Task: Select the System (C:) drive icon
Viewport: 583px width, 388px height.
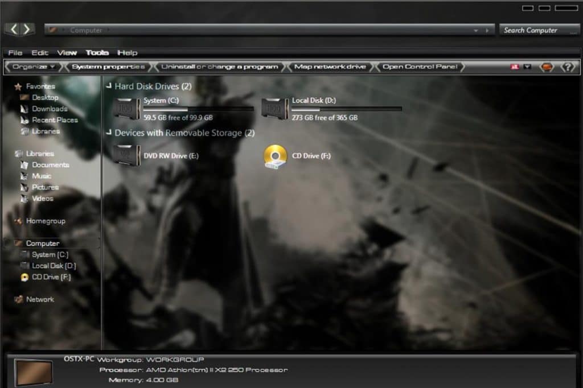Action: click(126, 107)
